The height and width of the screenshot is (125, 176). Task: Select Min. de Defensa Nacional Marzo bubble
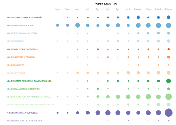(77, 25)
